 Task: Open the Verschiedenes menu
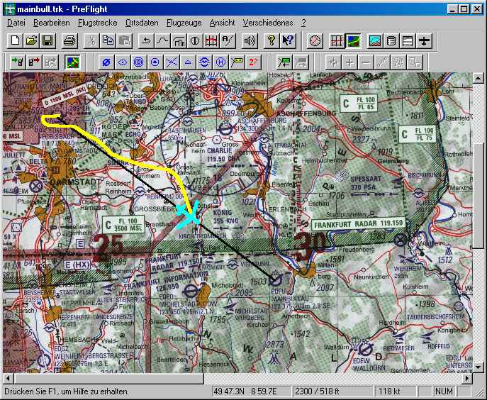(268, 23)
